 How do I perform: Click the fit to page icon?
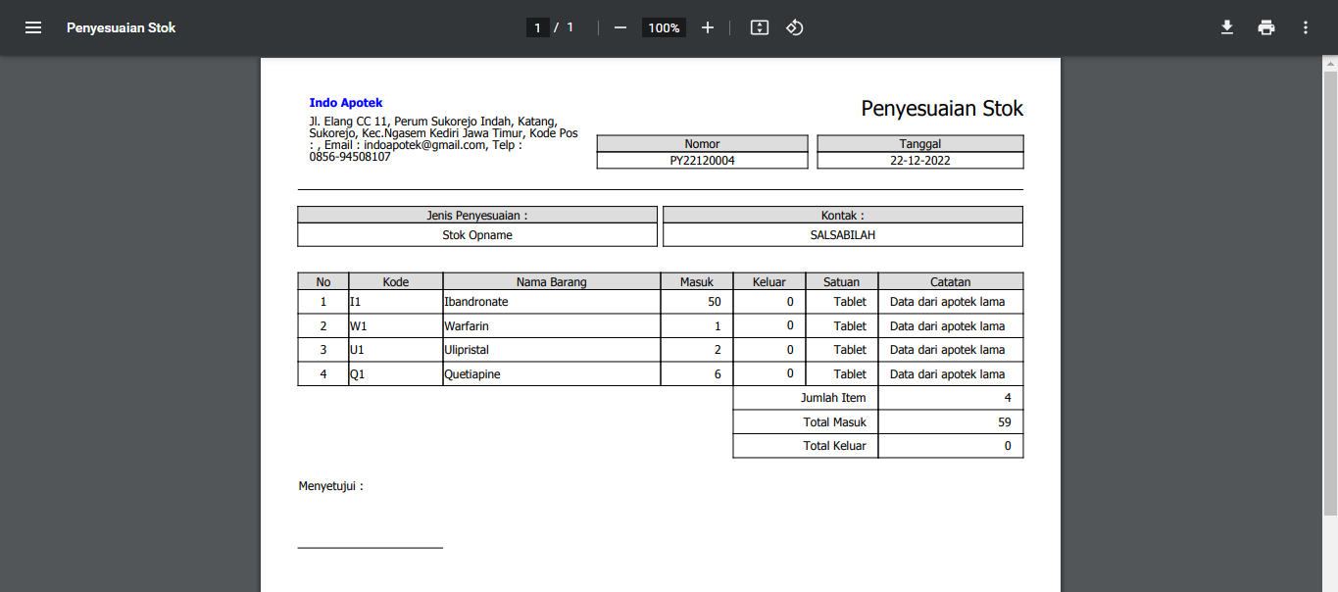coord(759,27)
